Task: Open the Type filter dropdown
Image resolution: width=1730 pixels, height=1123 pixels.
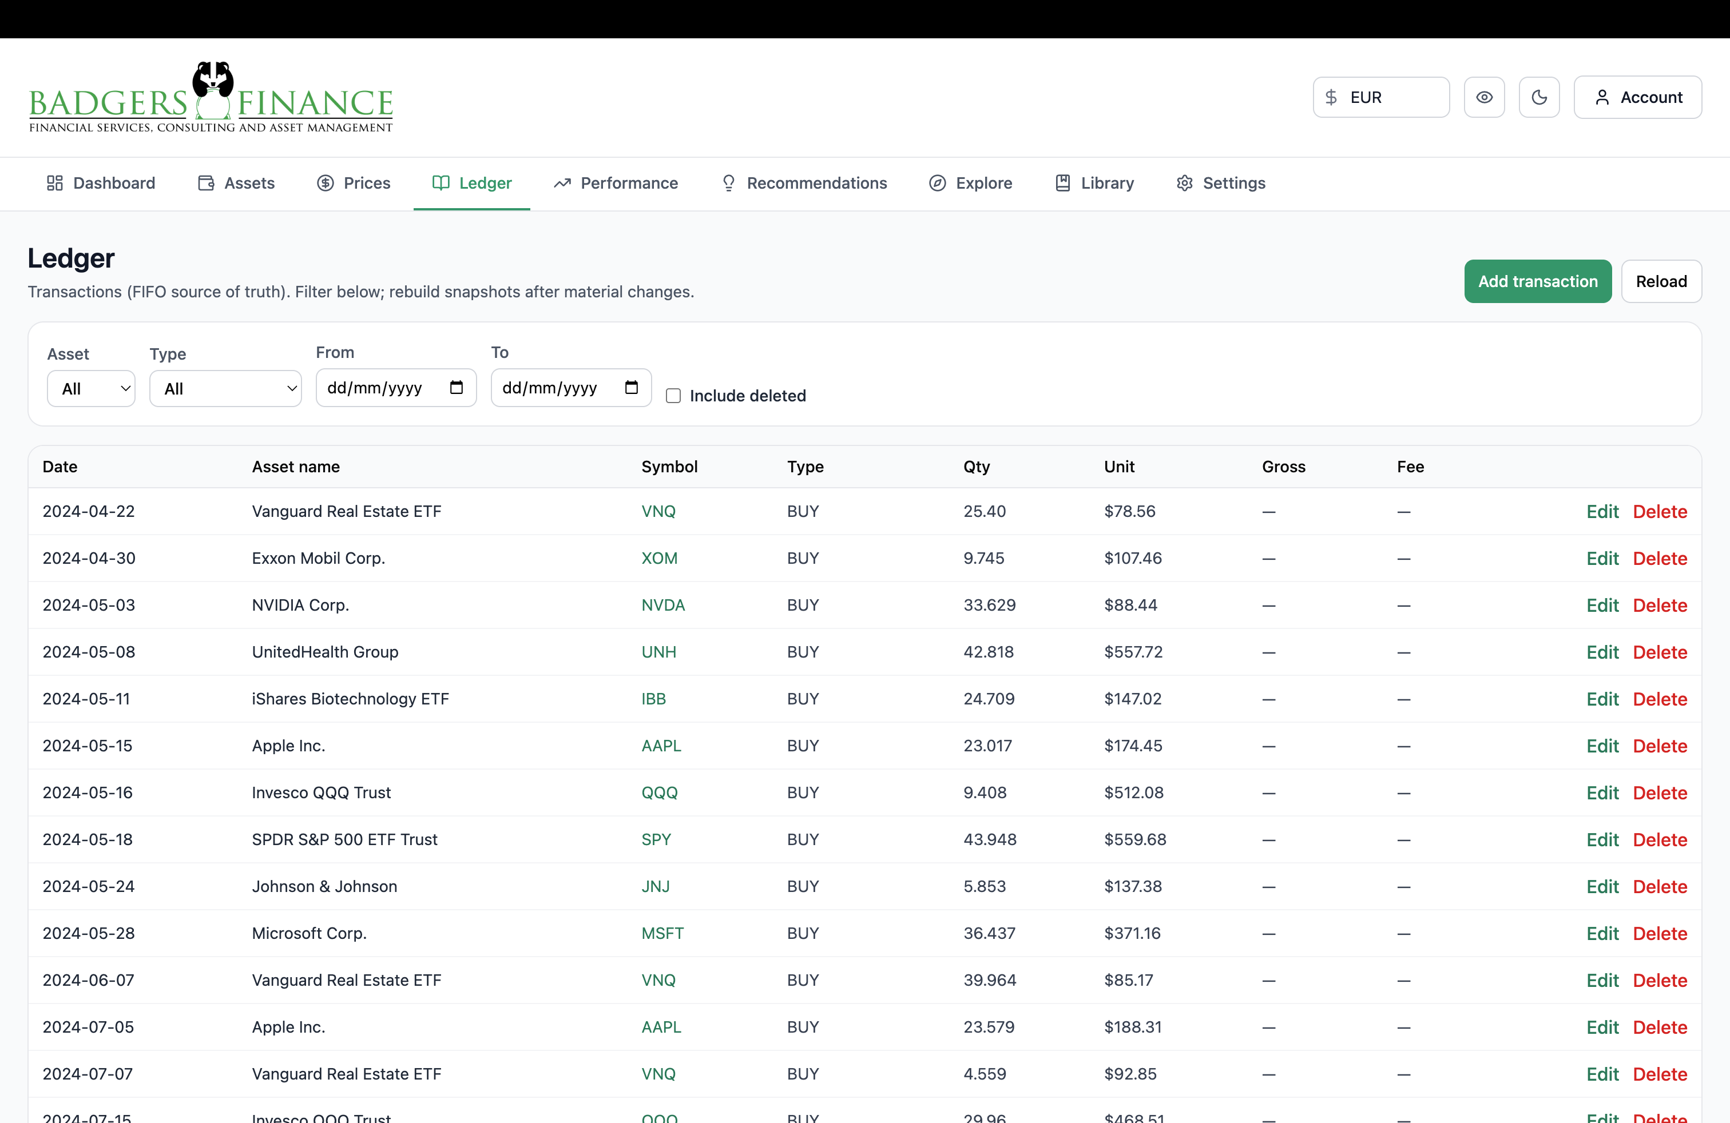Action: point(225,389)
